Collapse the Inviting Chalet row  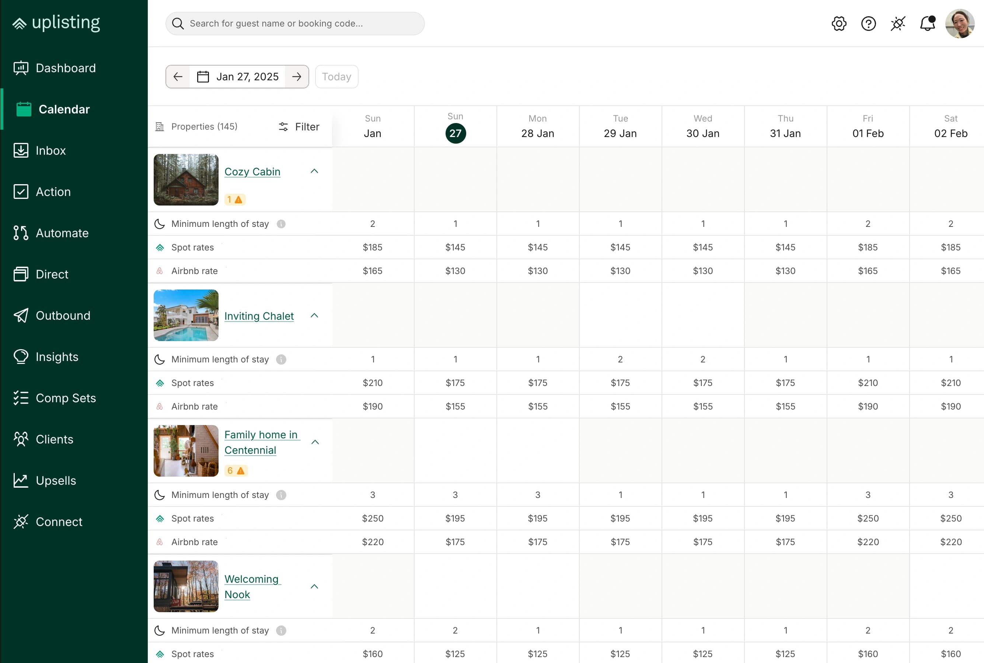tap(315, 315)
